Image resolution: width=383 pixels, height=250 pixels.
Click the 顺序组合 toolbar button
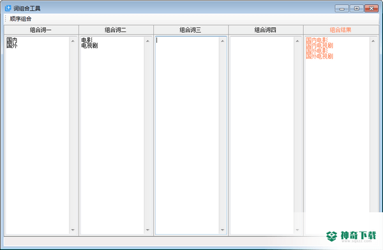pos(20,19)
